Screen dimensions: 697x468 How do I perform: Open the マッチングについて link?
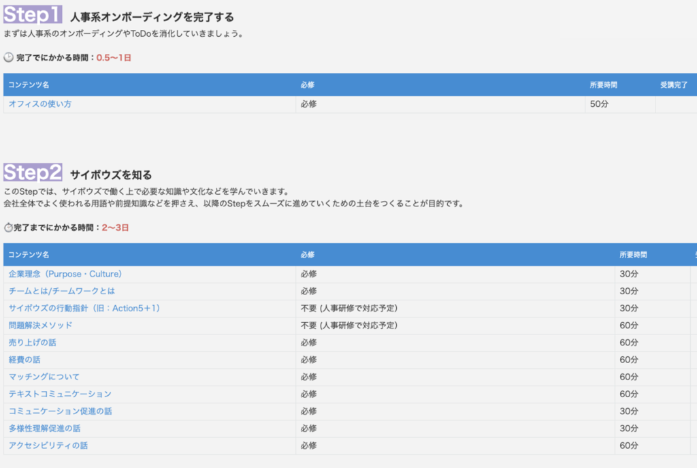pyautogui.click(x=44, y=377)
